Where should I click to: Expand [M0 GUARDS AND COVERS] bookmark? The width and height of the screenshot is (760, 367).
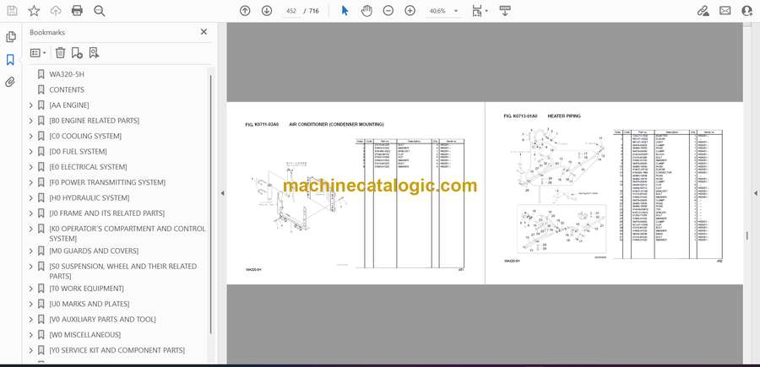31,251
